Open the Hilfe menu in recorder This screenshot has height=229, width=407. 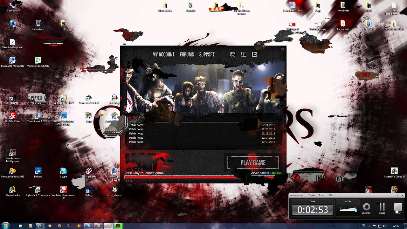330,195
